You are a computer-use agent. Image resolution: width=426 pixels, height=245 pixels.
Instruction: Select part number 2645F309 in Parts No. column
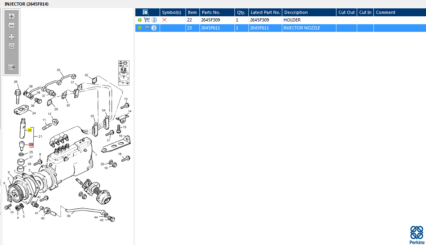[211, 20]
